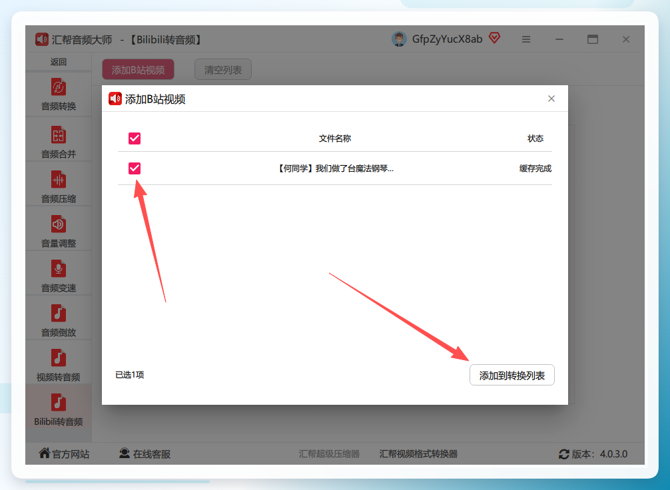Select the 音频合并 icon

[x=59, y=135]
